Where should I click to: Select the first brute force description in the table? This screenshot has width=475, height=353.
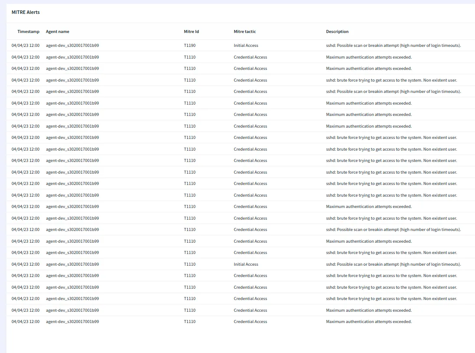tap(391, 80)
